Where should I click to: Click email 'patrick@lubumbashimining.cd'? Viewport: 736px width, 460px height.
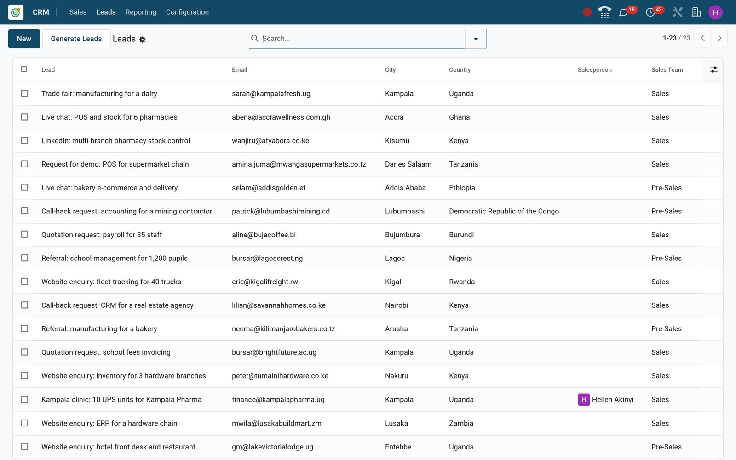(x=281, y=211)
